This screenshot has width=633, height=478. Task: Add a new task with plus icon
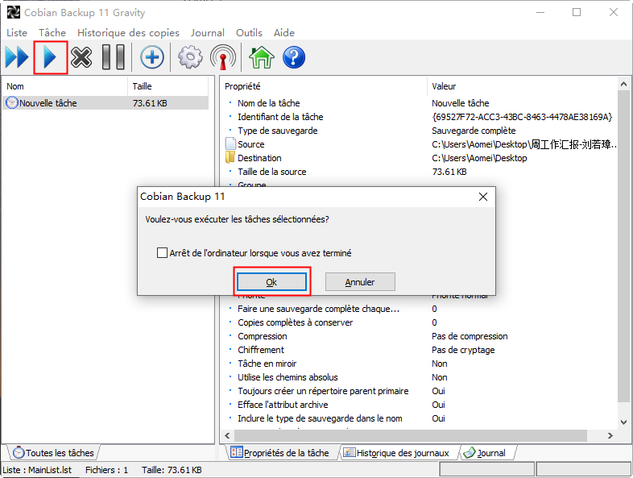coord(151,57)
